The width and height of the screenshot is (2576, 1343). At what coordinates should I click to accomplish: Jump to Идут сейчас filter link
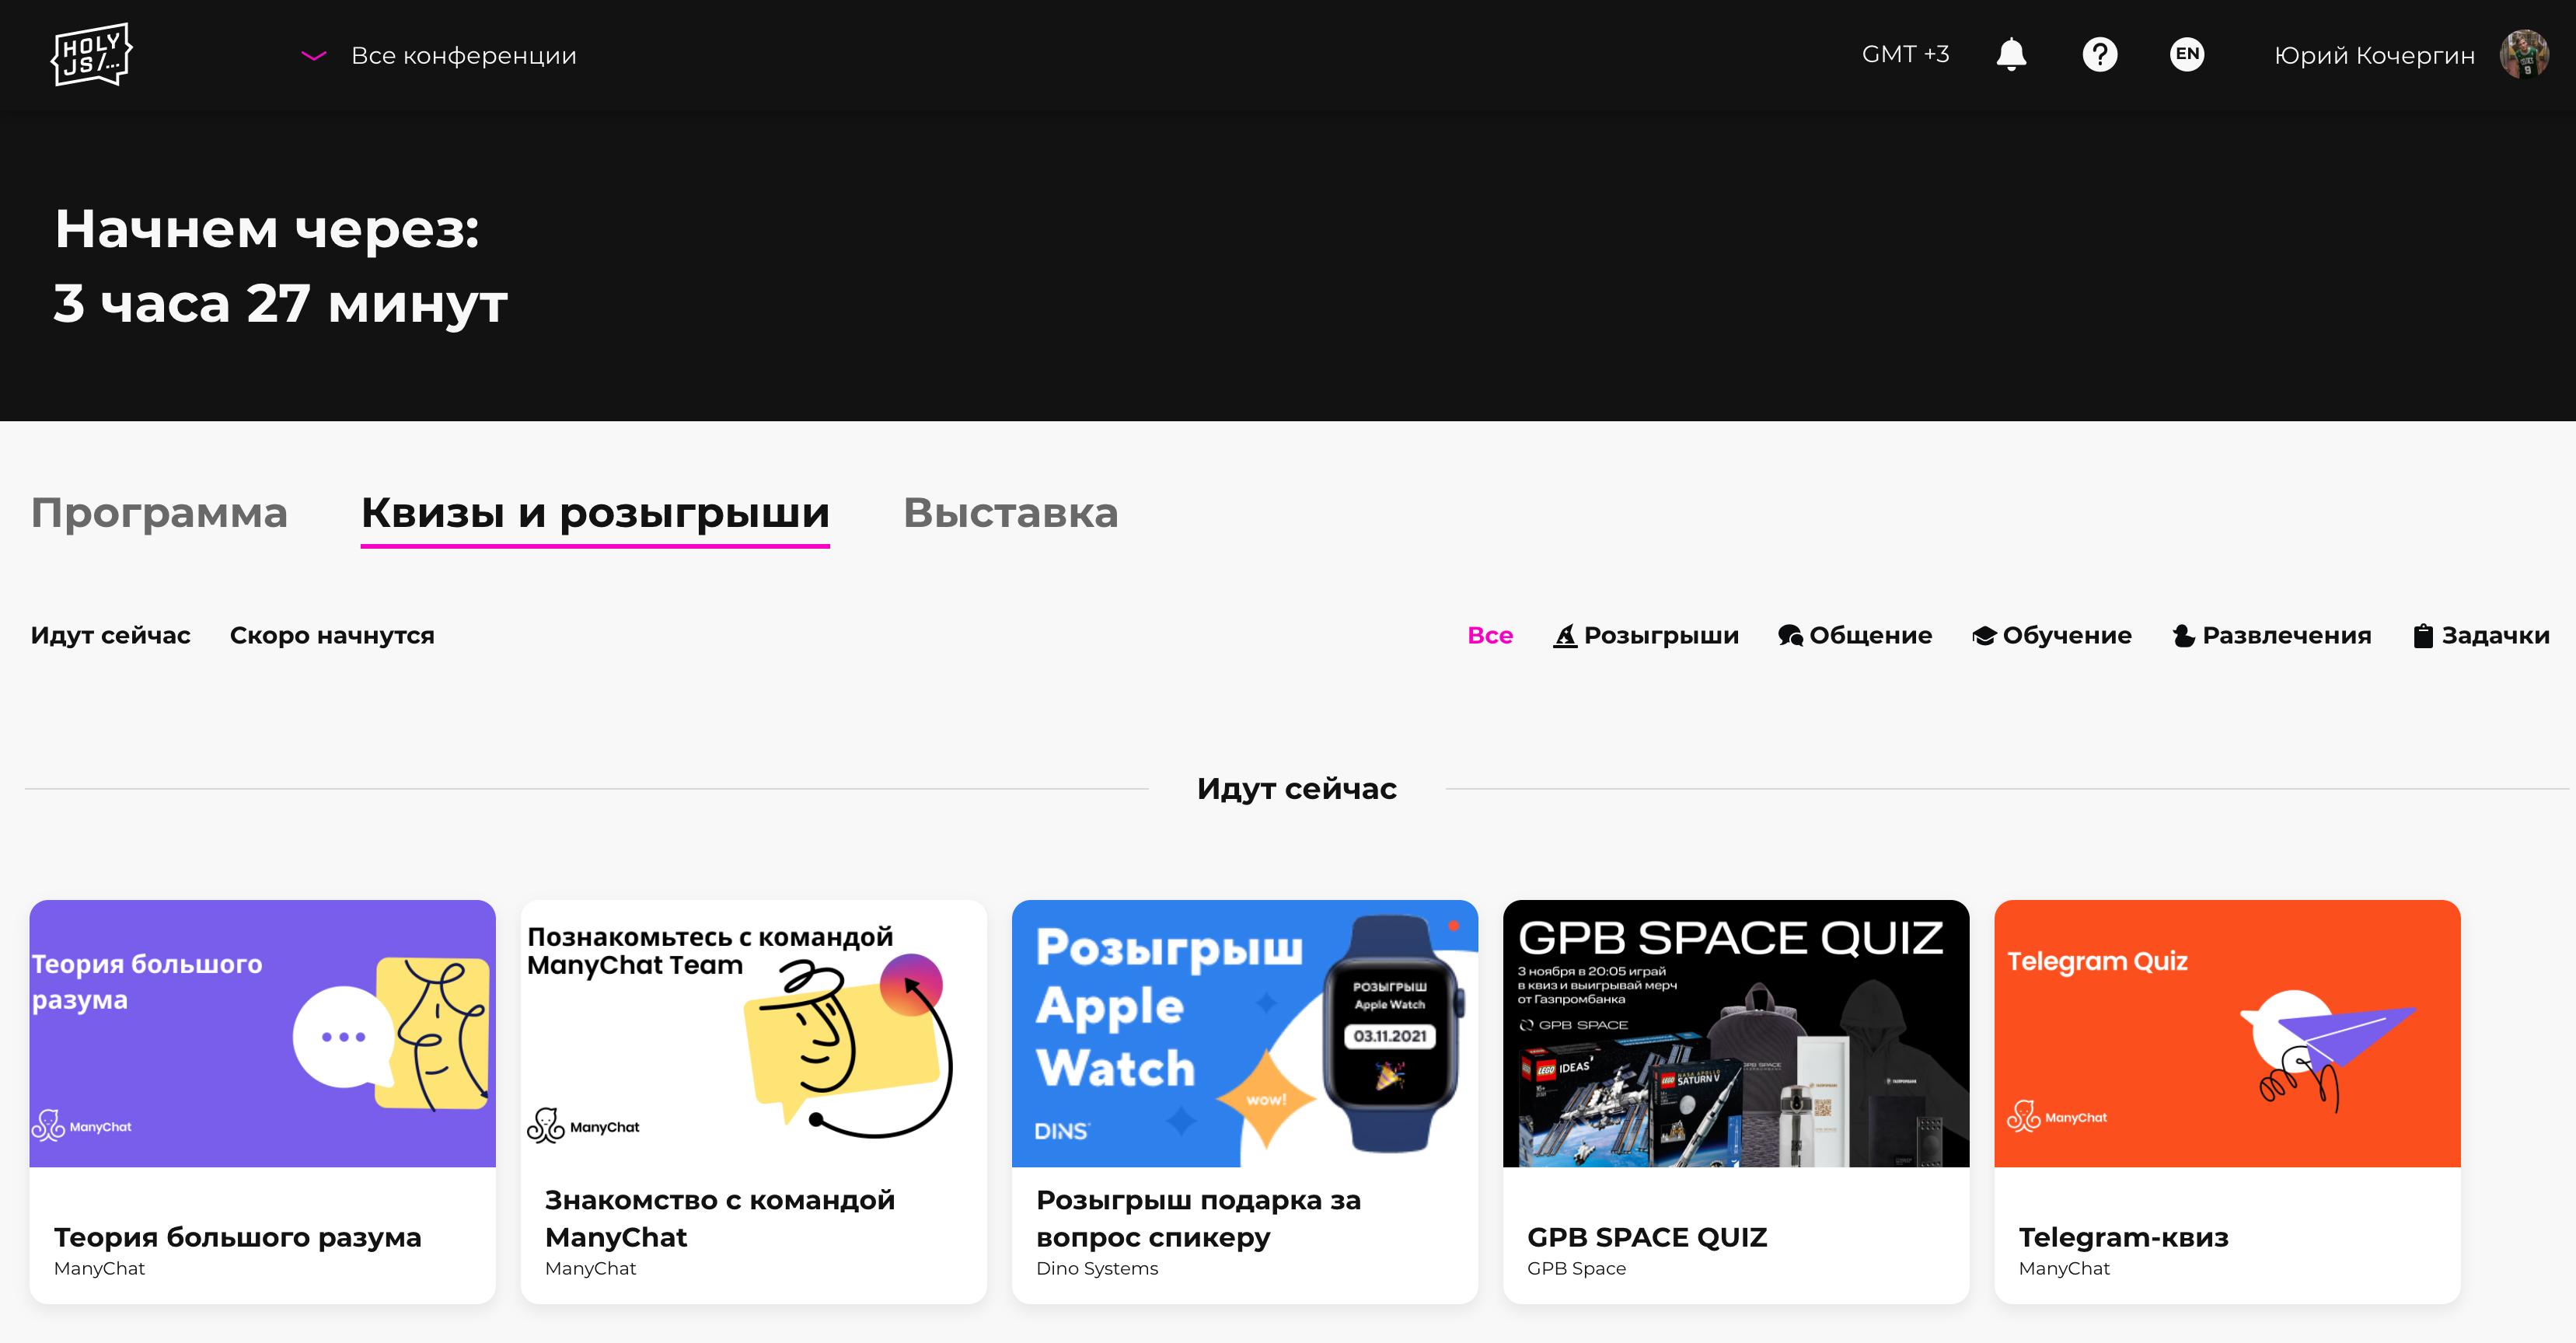110,635
